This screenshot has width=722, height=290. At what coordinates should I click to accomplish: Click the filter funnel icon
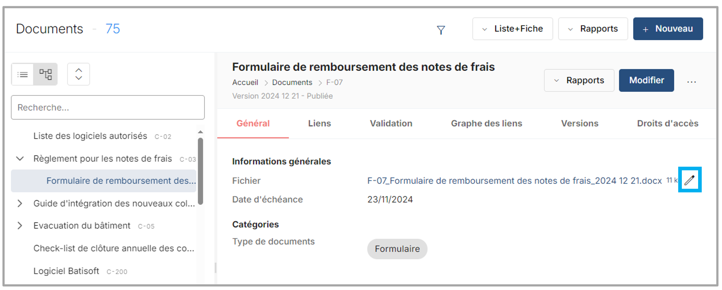(x=440, y=30)
